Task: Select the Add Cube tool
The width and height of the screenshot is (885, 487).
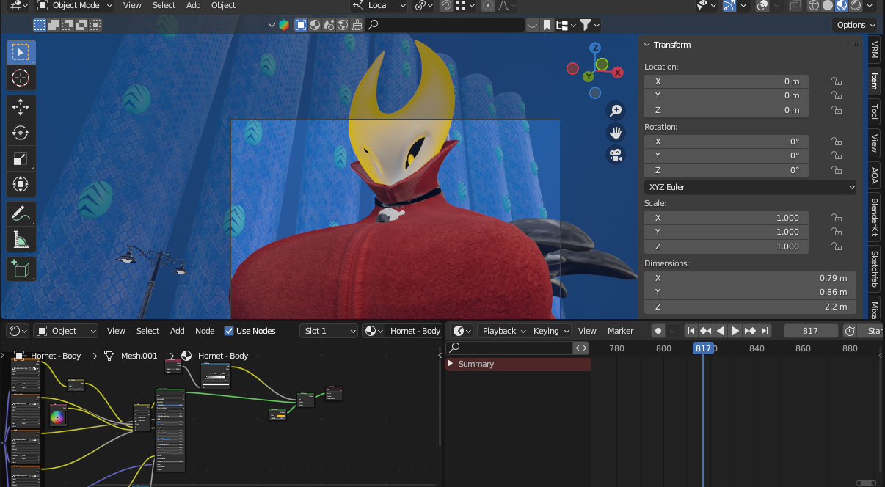Action: coord(21,268)
